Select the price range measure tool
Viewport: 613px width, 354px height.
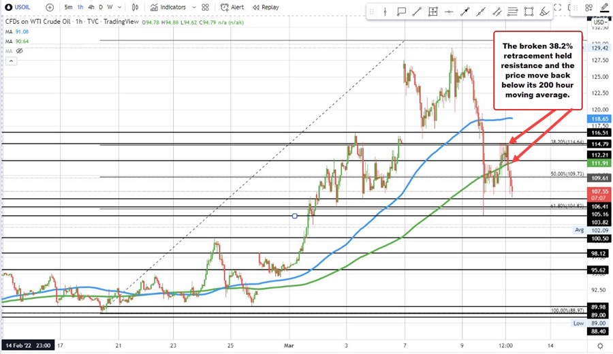(x=433, y=12)
